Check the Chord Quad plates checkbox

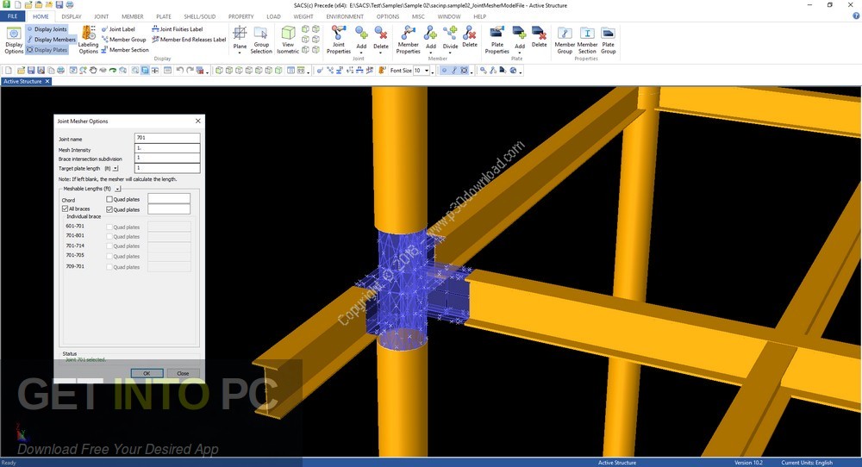(x=109, y=199)
